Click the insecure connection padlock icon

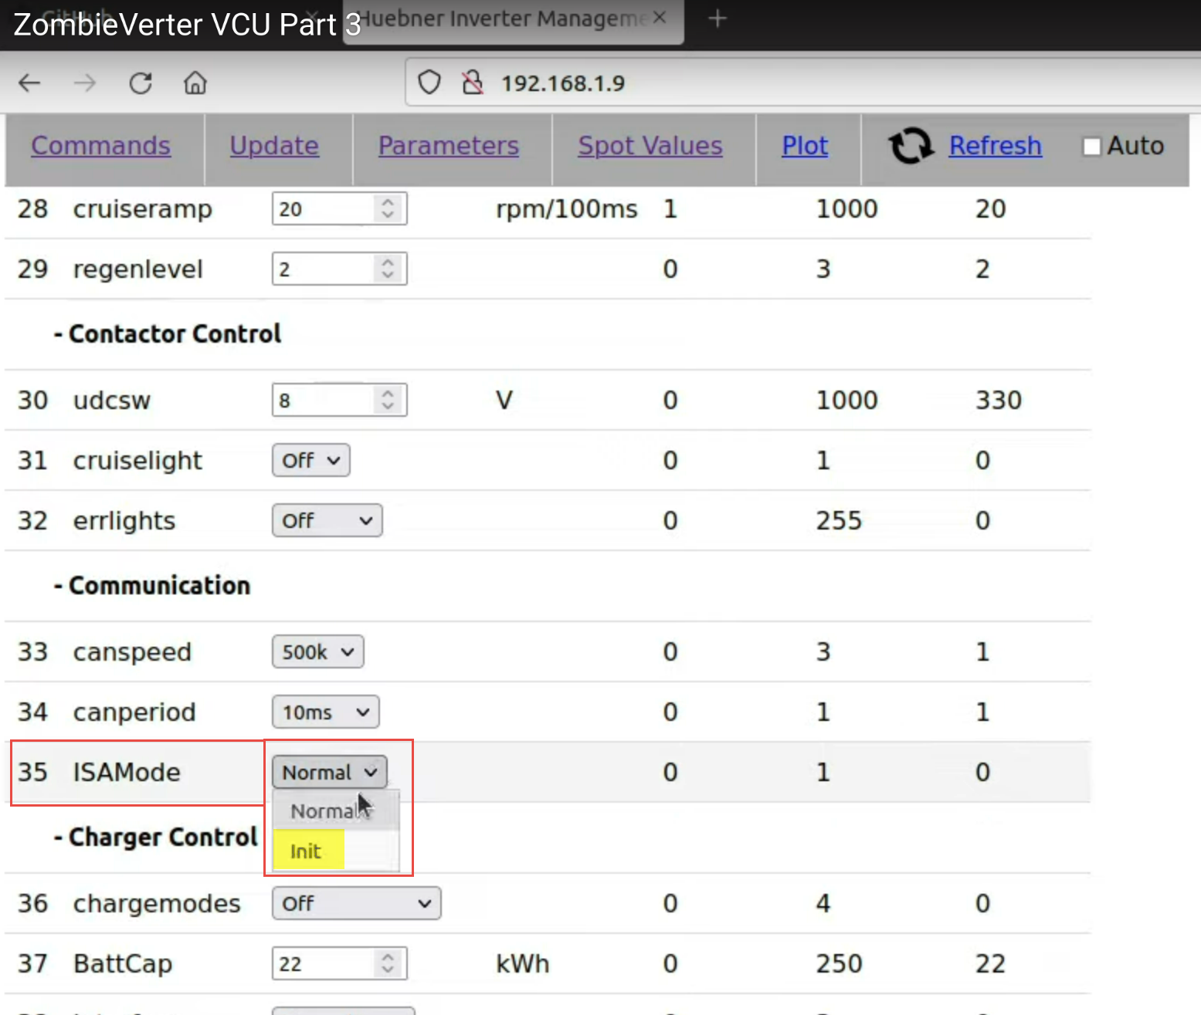click(x=472, y=83)
